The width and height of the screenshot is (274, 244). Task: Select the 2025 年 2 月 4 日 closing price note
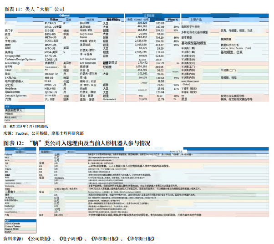click(x=25, y=126)
